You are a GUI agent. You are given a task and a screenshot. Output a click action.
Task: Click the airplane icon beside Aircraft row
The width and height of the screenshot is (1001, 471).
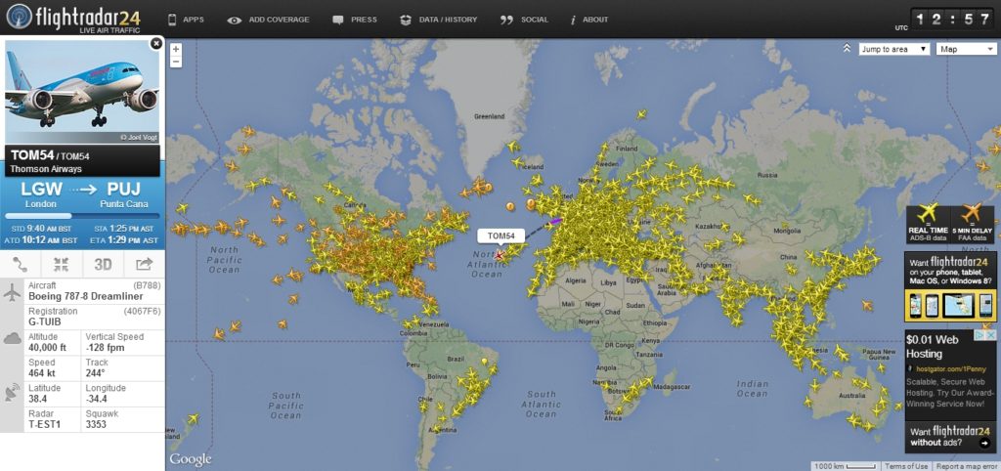pos(12,291)
